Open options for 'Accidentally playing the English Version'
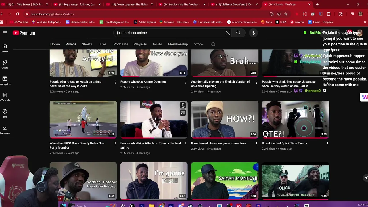 [x=257, y=82]
